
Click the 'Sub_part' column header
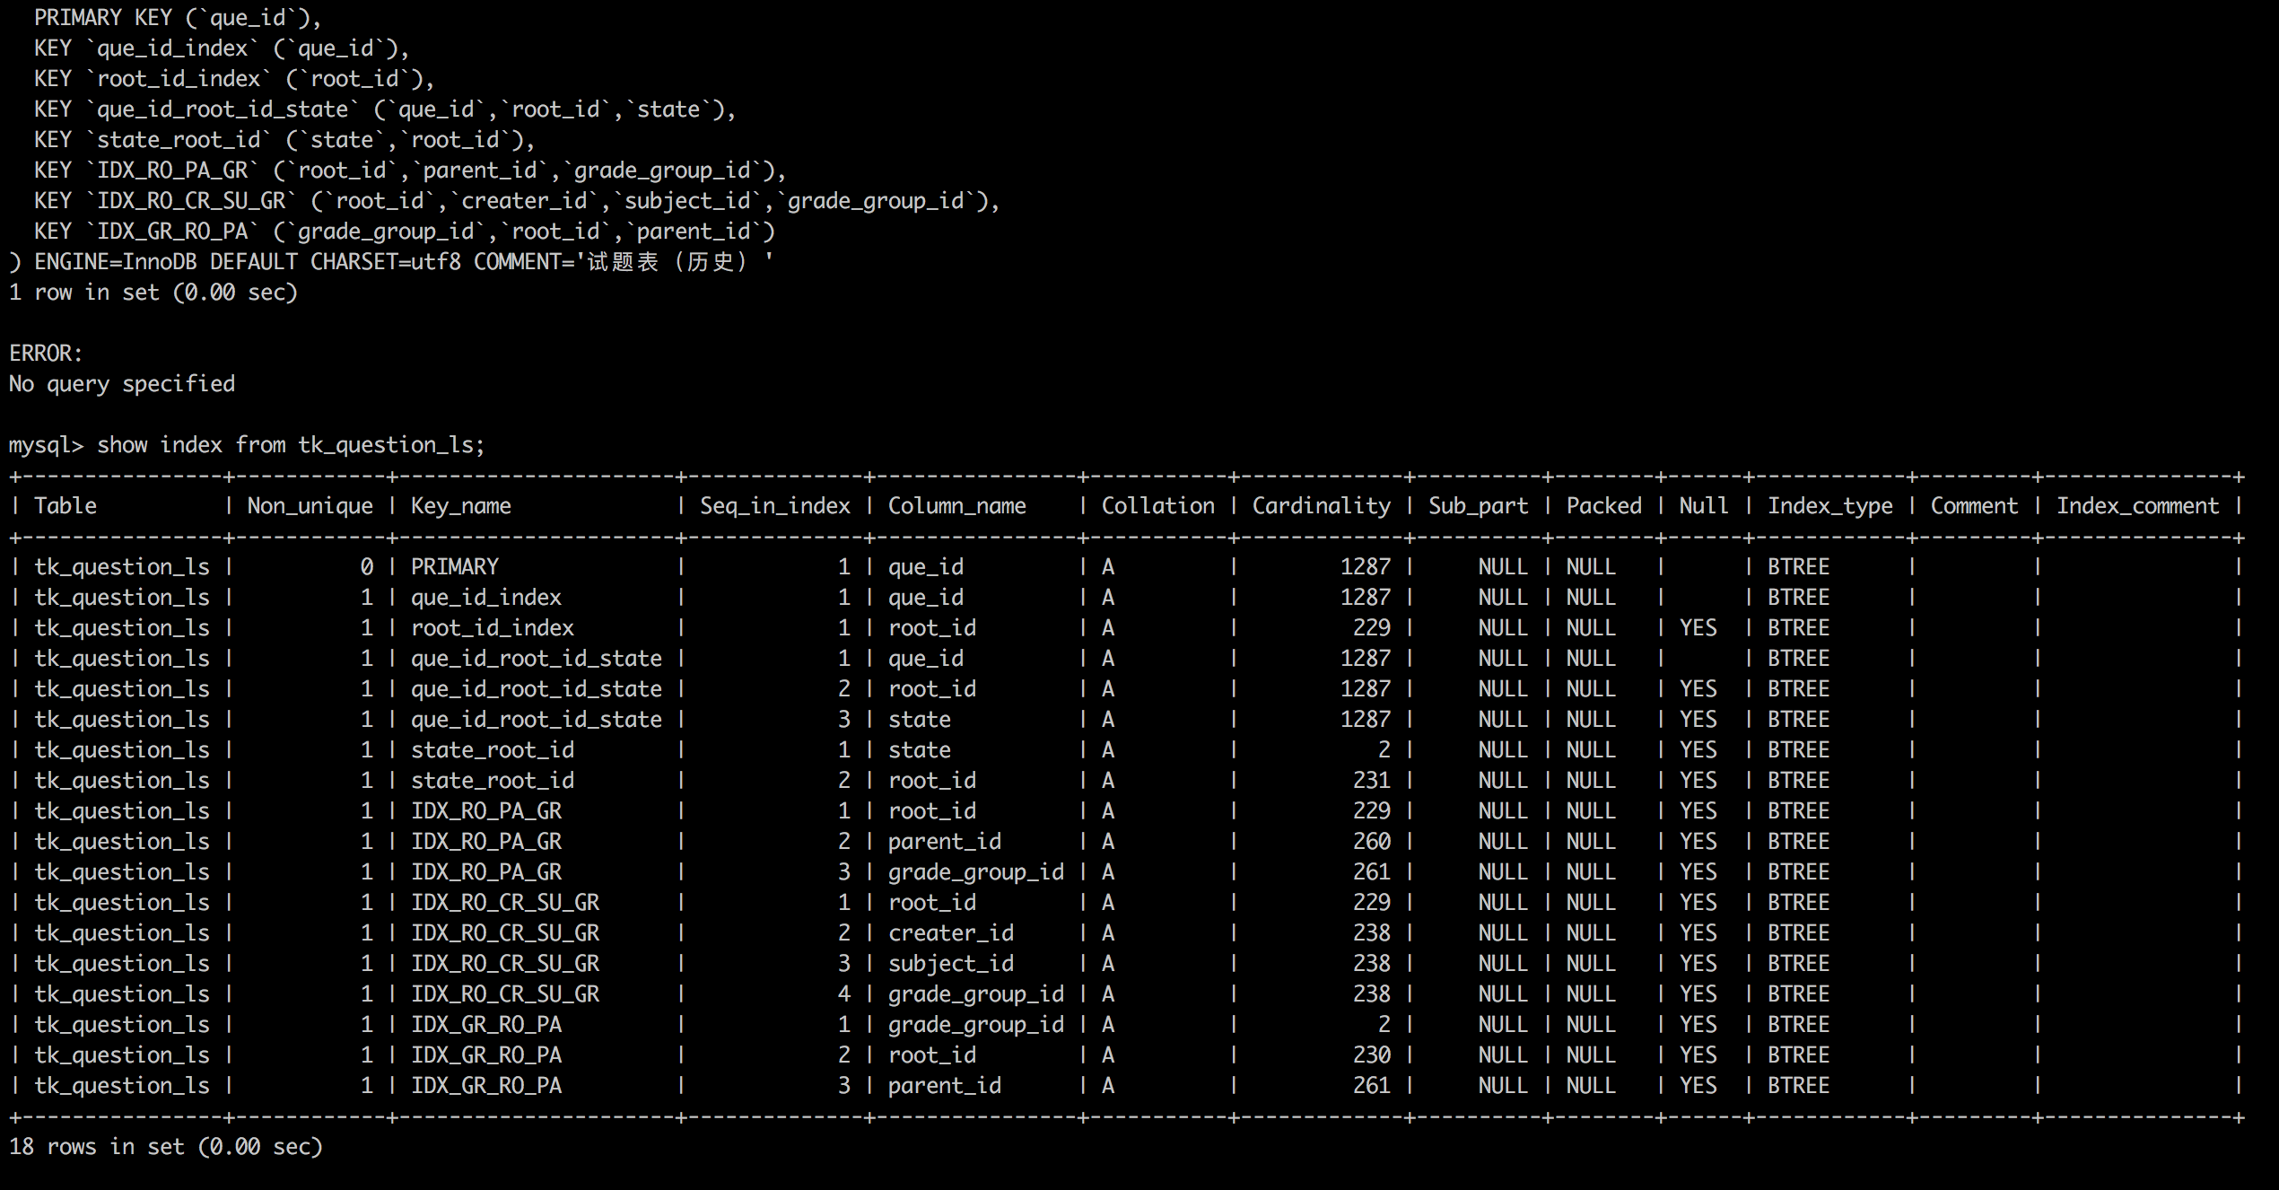1478,506
